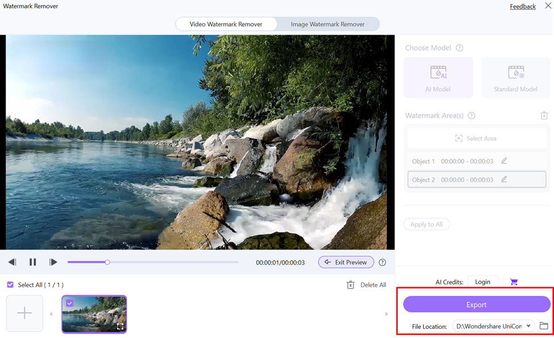Select the Standard Model option

(515, 78)
